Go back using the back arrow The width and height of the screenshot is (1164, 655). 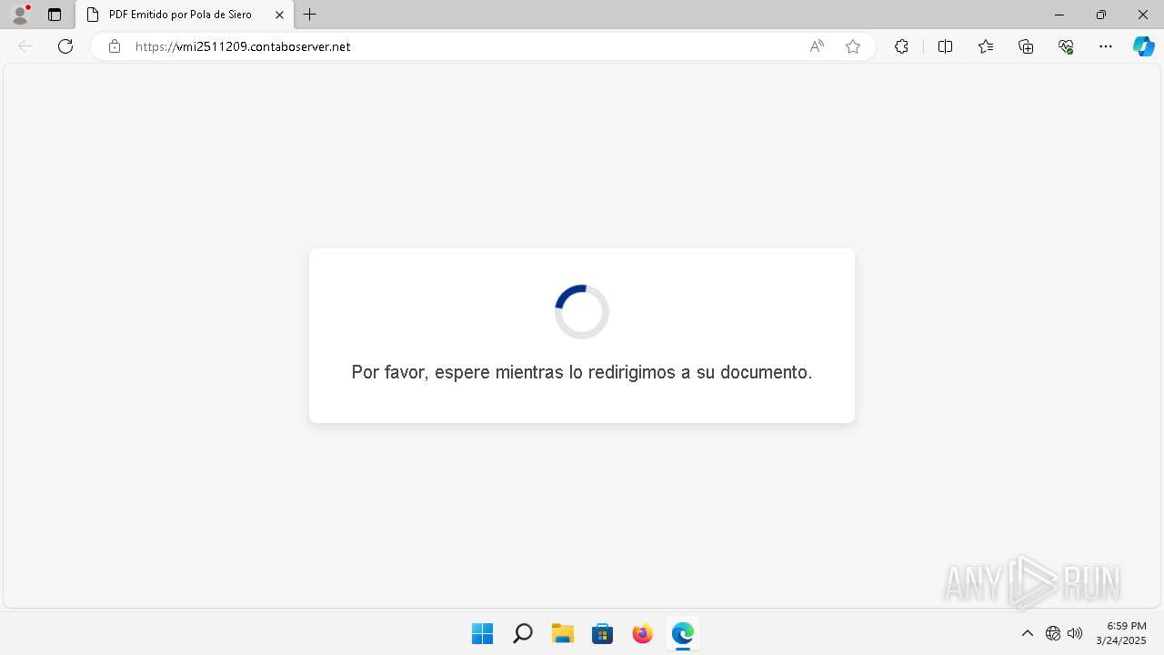tap(25, 46)
